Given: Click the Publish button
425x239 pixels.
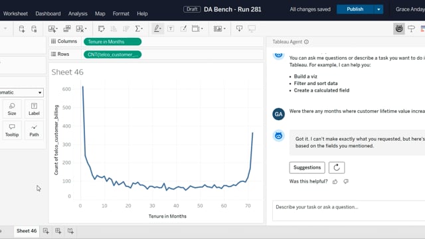Looking at the screenshot, I should point(355,9).
